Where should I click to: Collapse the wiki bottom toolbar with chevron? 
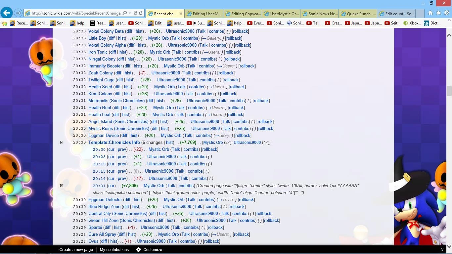coord(442,250)
